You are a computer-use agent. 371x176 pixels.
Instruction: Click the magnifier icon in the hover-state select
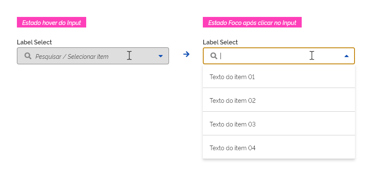(x=28, y=56)
